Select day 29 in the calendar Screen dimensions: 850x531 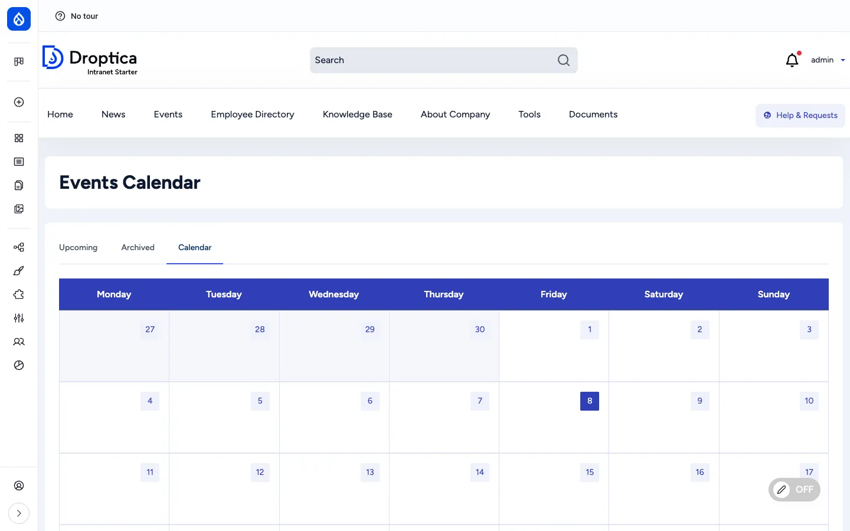tap(370, 330)
